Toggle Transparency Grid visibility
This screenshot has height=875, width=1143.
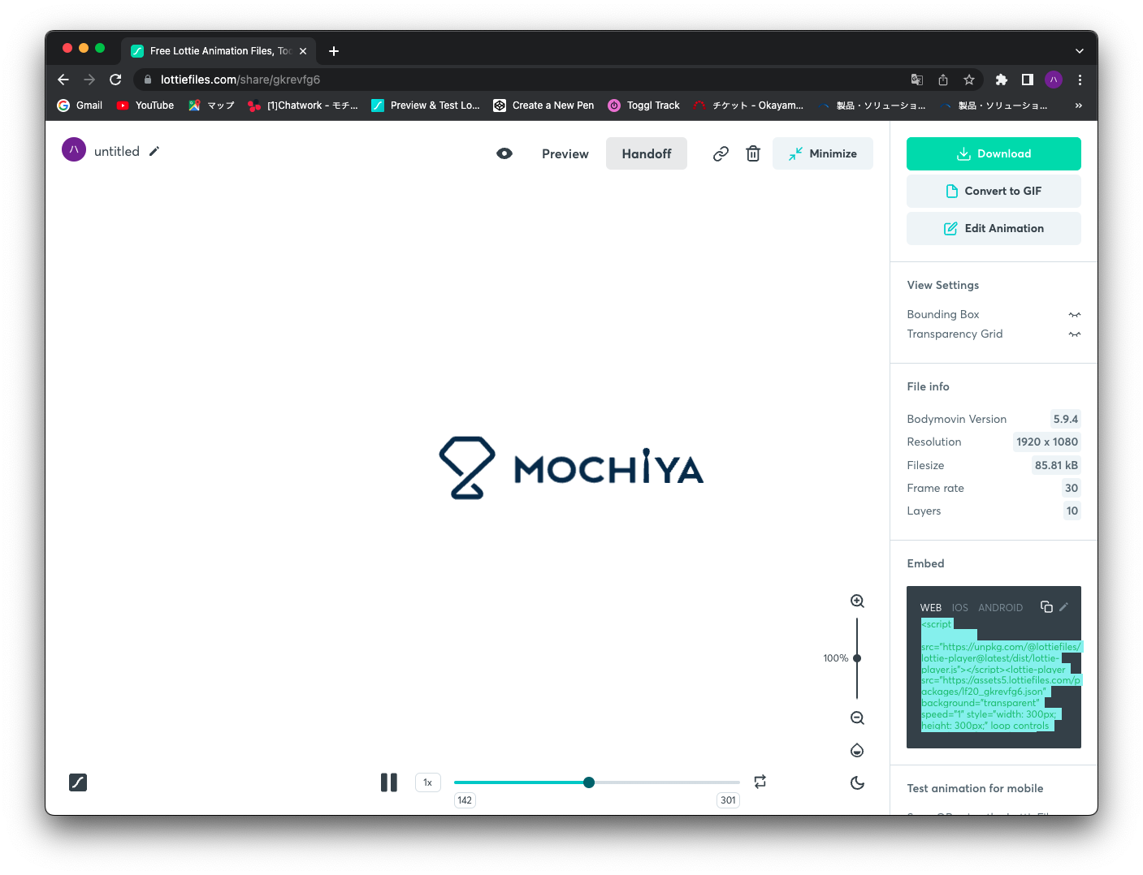(x=1075, y=334)
